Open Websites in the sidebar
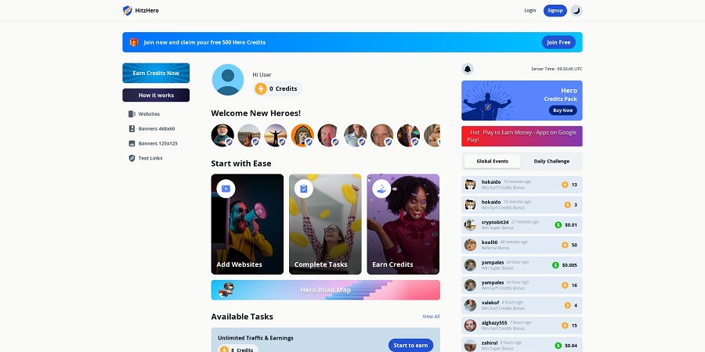 [148, 114]
